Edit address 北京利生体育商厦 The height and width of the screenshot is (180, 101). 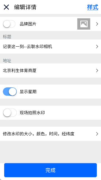tap(50, 71)
